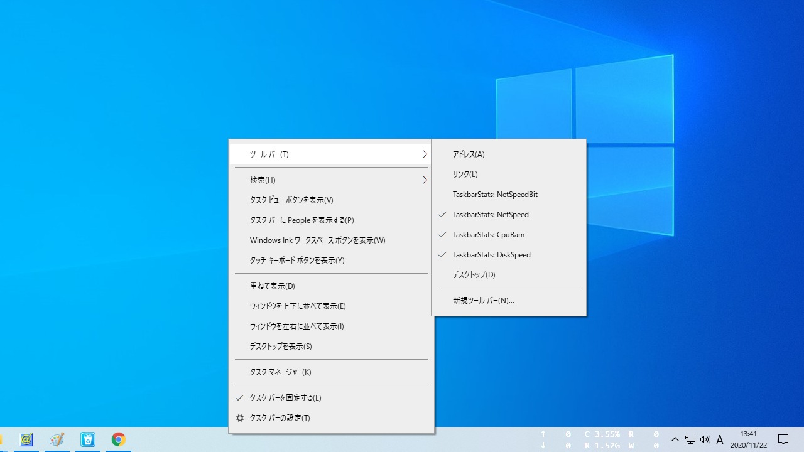
Task: Enable the デスクトップ(D) toolbar
Action: pos(509,275)
